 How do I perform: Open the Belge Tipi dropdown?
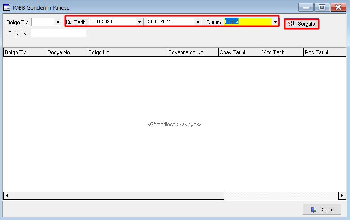pos(58,22)
